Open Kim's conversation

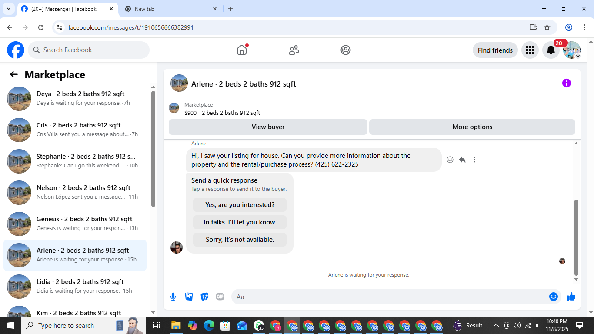pos(75,310)
